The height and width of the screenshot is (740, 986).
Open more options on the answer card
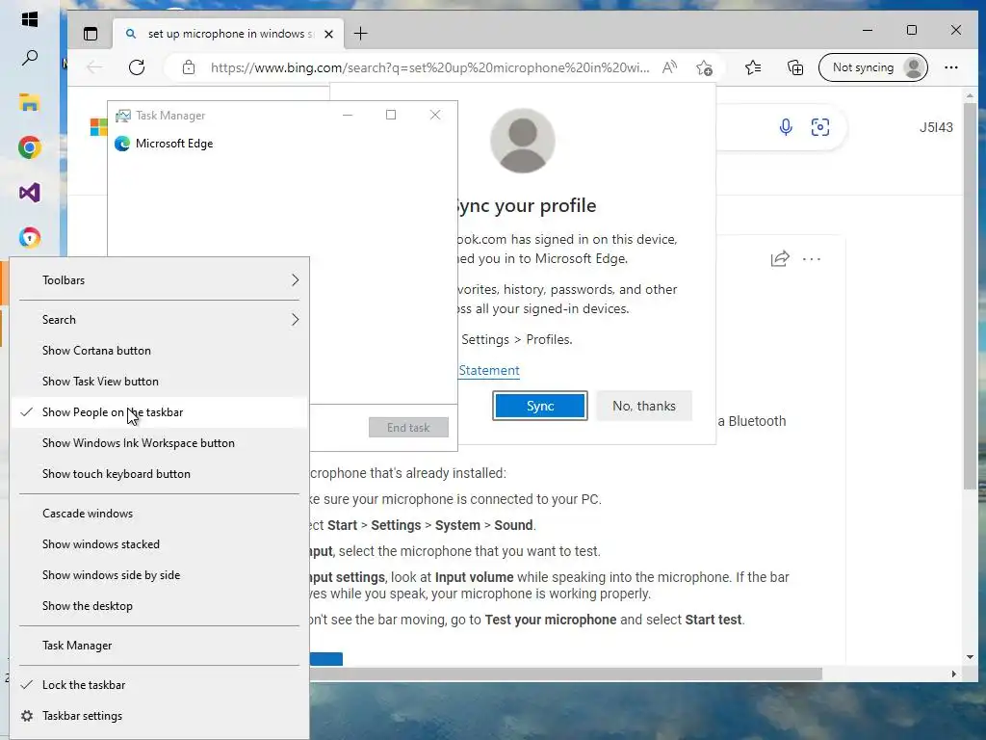(x=812, y=258)
